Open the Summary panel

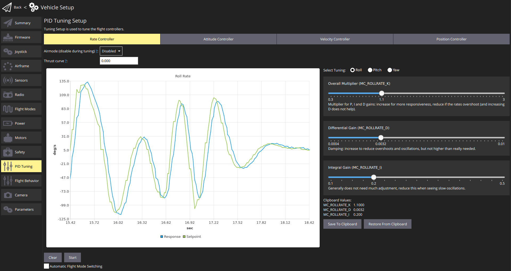click(21, 23)
